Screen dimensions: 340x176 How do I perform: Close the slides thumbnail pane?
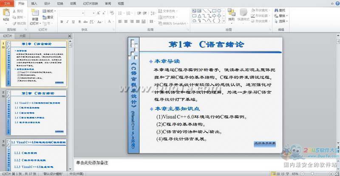[x=70, y=36]
